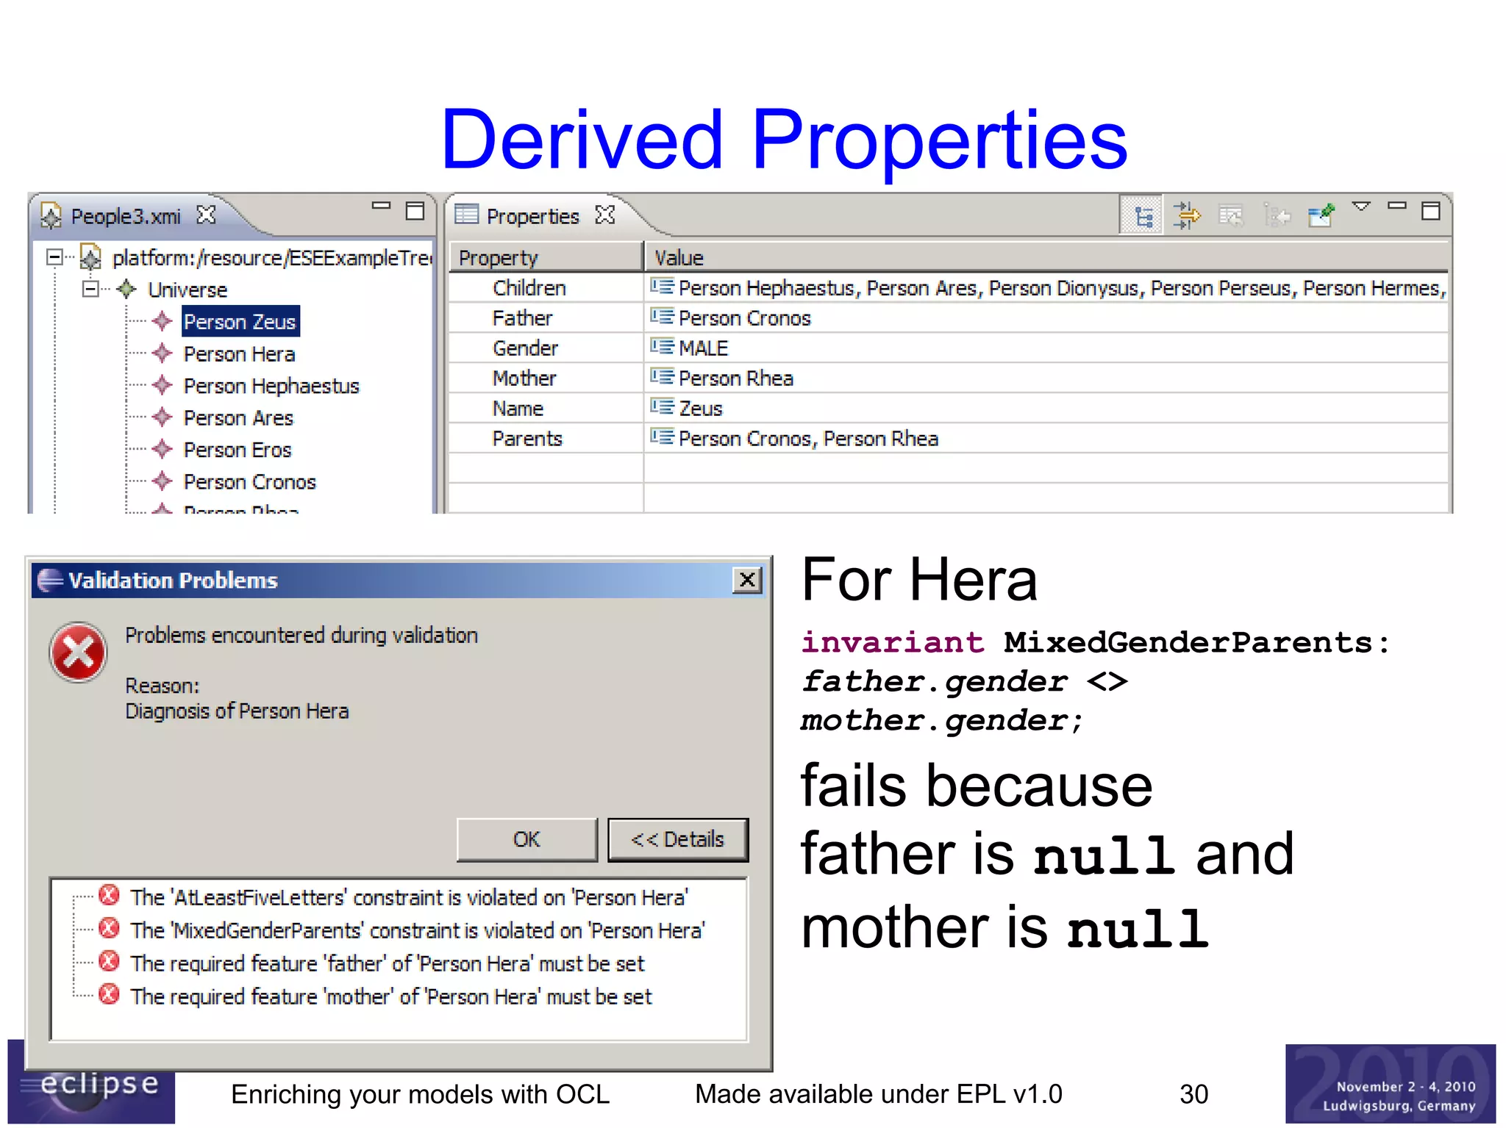
Task: Select the Mother property row
Action: pyautogui.click(x=949, y=378)
